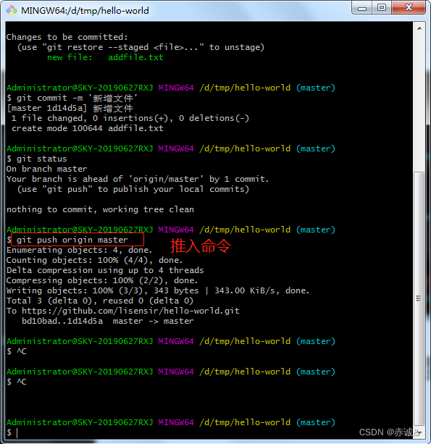This screenshot has width=431, height=444.
Task: Click 'Counting objects: 100% (4/4)' line
Action: [94, 260]
